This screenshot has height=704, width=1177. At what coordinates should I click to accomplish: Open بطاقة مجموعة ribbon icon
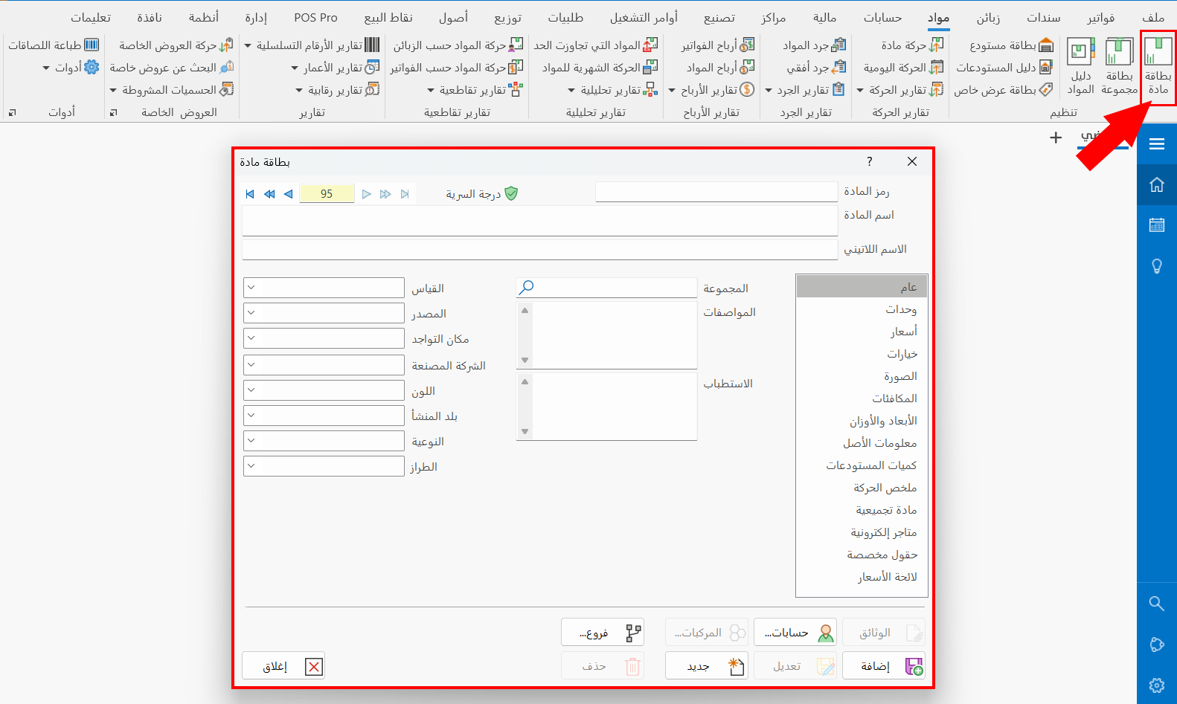tap(1119, 67)
